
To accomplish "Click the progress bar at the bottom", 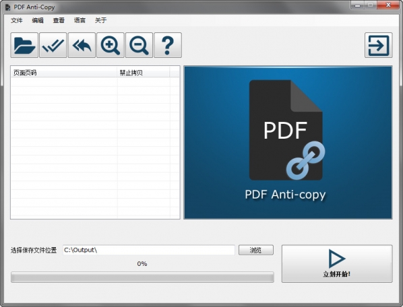I will (x=142, y=277).
